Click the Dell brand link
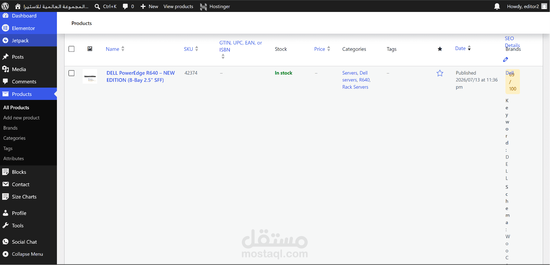 509,73
